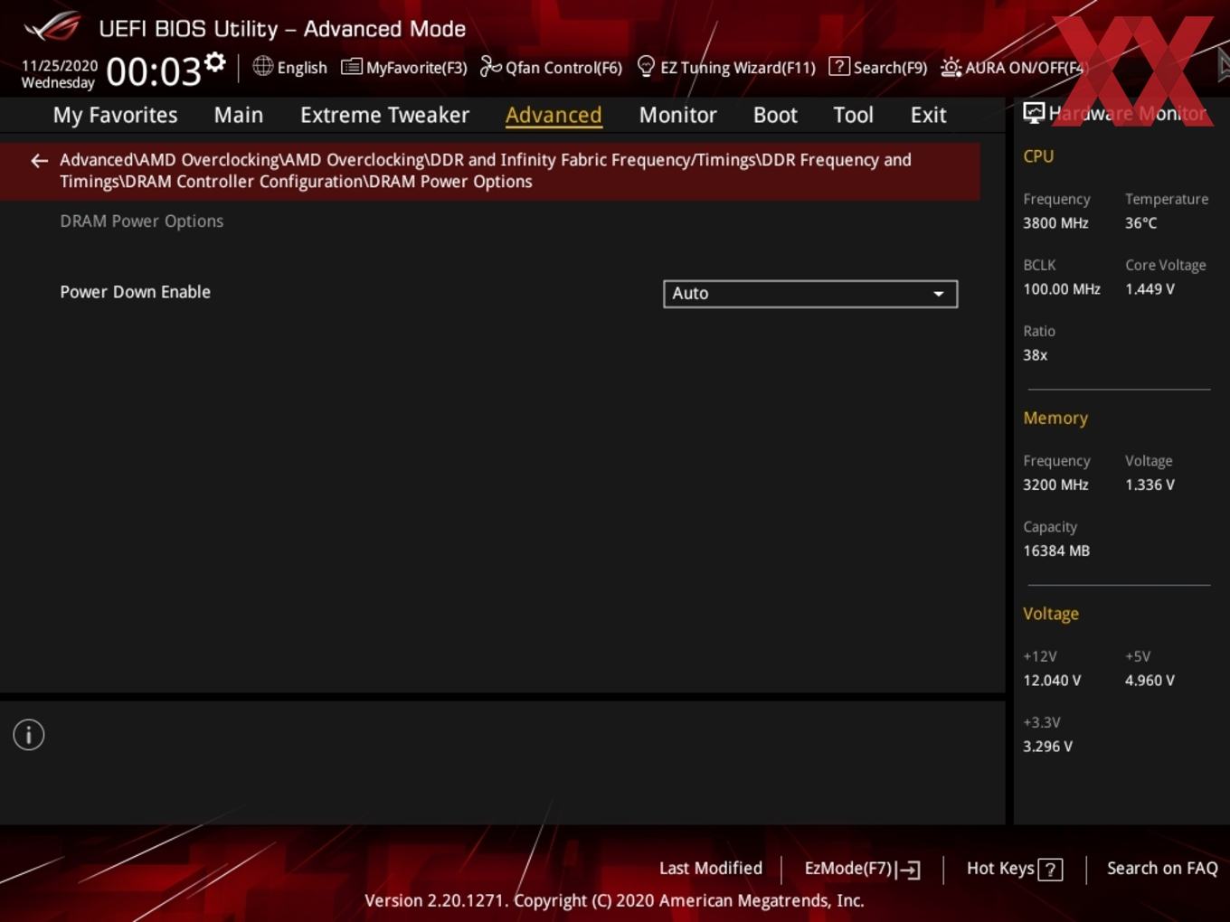1230x922 pixels.
Task: Click +3.3V value 3.296 V
Action: coord(1047,747)
